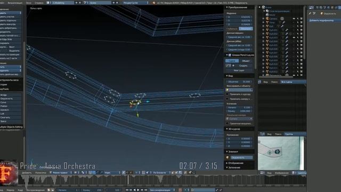Click the red auto-keying record icon
The image size is (341, 192).
[x=180, y=190]
